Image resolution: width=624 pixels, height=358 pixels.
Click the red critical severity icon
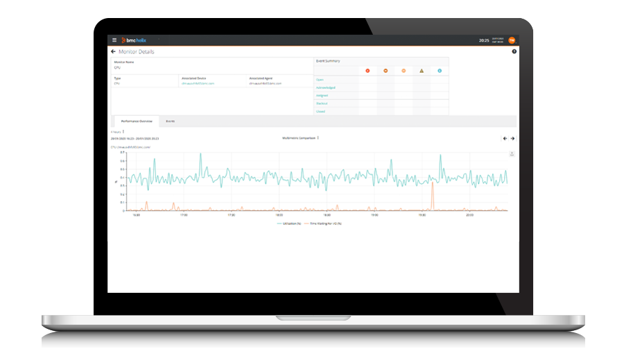point(367,71)
